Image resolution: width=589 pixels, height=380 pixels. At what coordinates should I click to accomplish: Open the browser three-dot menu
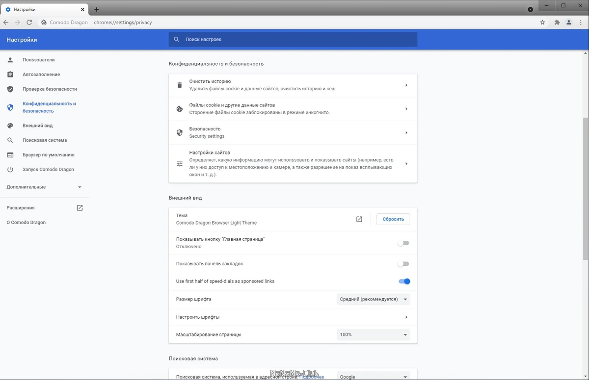pos(581,23)
